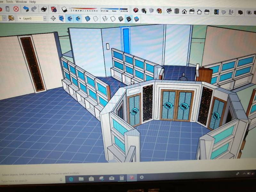Screen dimensions: 256x192
Task: Select the Front view house icon
Action: [184, 12]
